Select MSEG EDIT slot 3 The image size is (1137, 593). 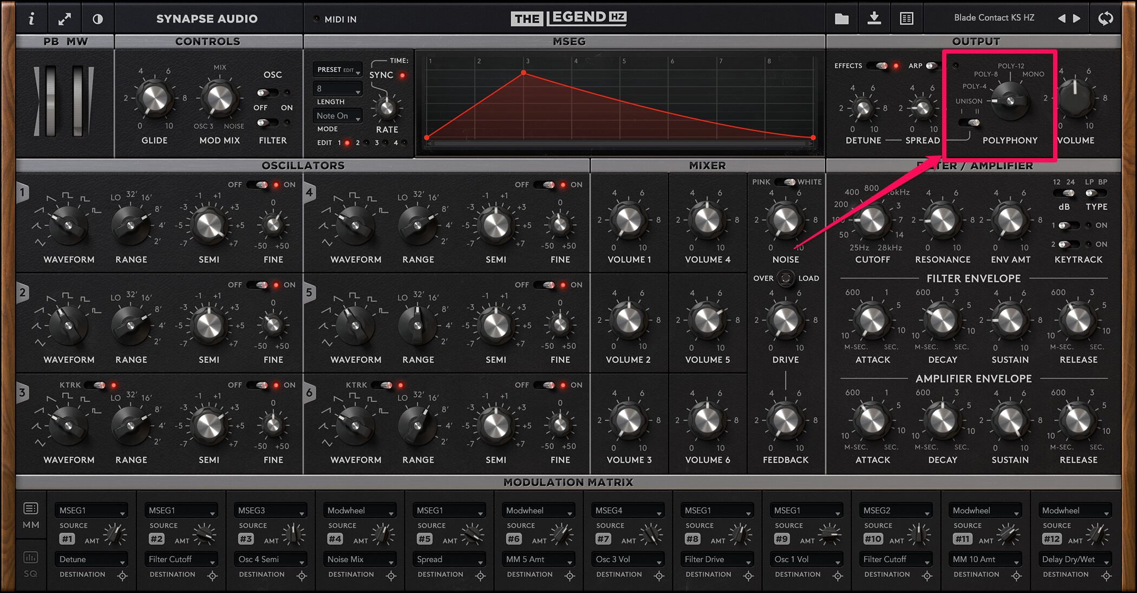pyautogui.click(x=385, y=143)
